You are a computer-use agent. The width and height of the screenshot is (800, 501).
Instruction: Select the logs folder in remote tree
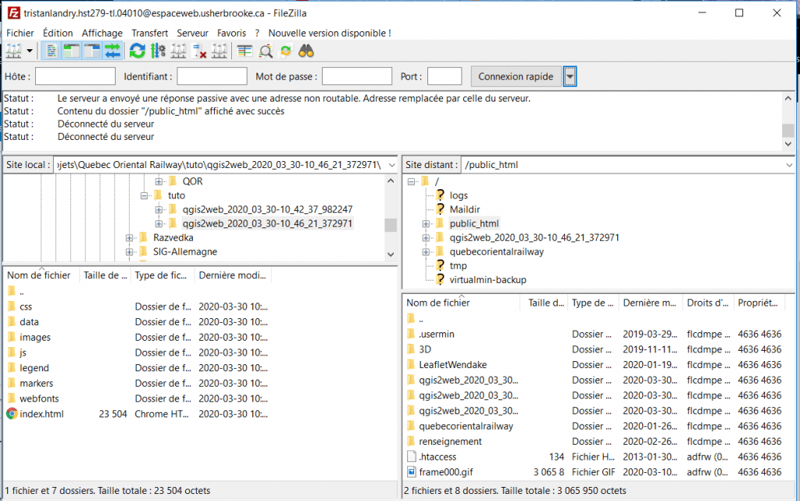point(458,195)
